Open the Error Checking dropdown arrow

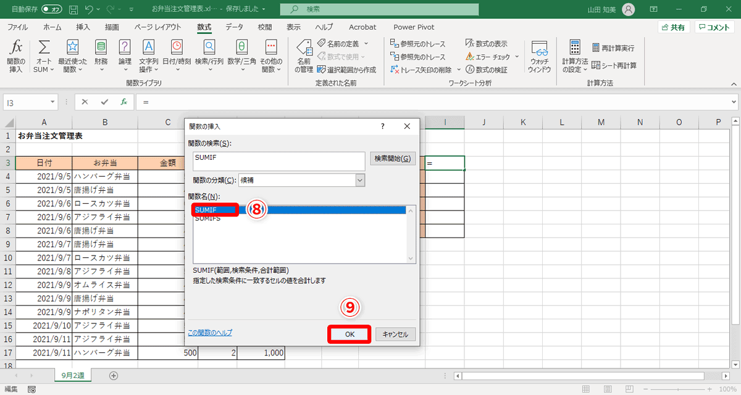(x=516, y=57)
